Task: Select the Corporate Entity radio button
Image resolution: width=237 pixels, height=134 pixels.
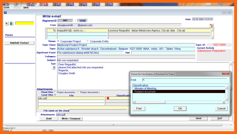Action: (x=88, y=41)
